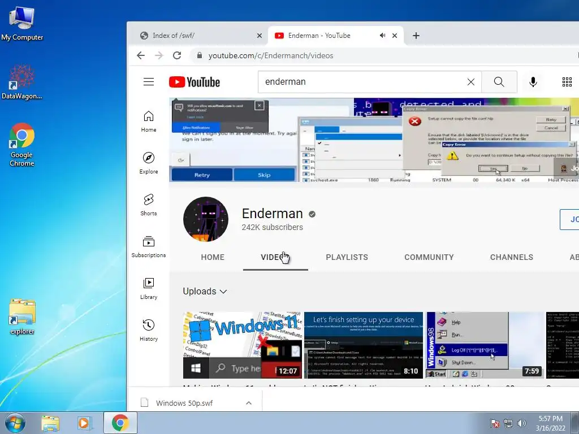Close the Index of /swf/ tab

click(260, 36)
